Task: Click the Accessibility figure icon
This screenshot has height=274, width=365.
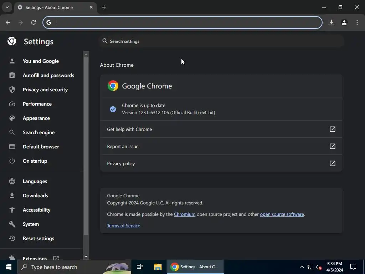Action: tap(12, 210)
